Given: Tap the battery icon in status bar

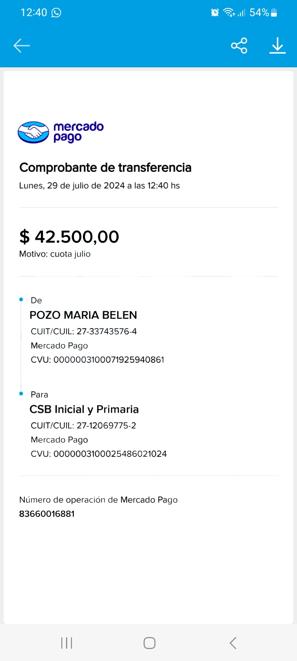Looking at the screenshot, I should coord(274,13).
